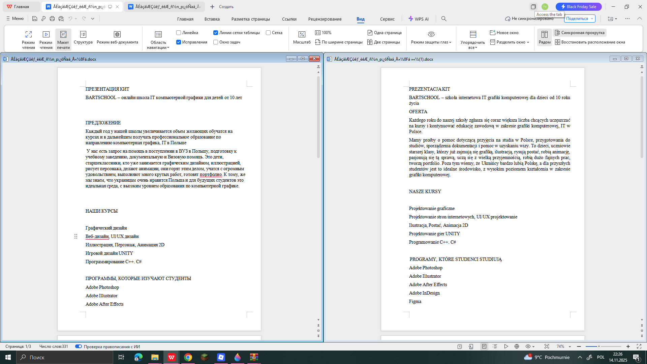Click the Print icon in the quick access toolbar
The height and width of the screenshot is (364, 647).
point(52,19)
